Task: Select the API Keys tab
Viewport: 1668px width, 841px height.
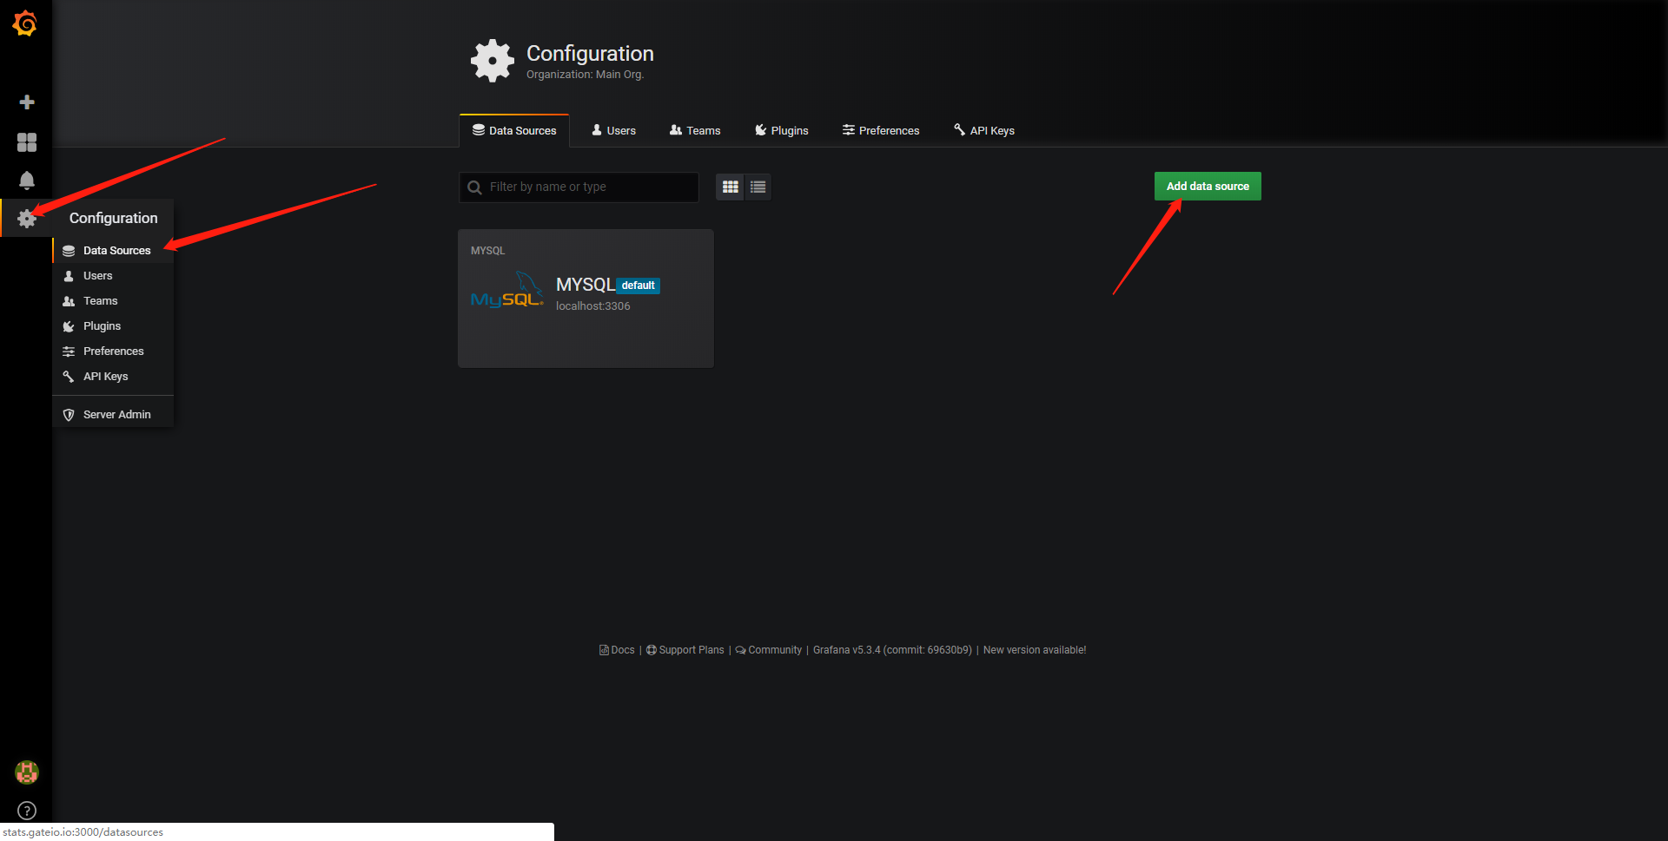Action: pos(984,130)
